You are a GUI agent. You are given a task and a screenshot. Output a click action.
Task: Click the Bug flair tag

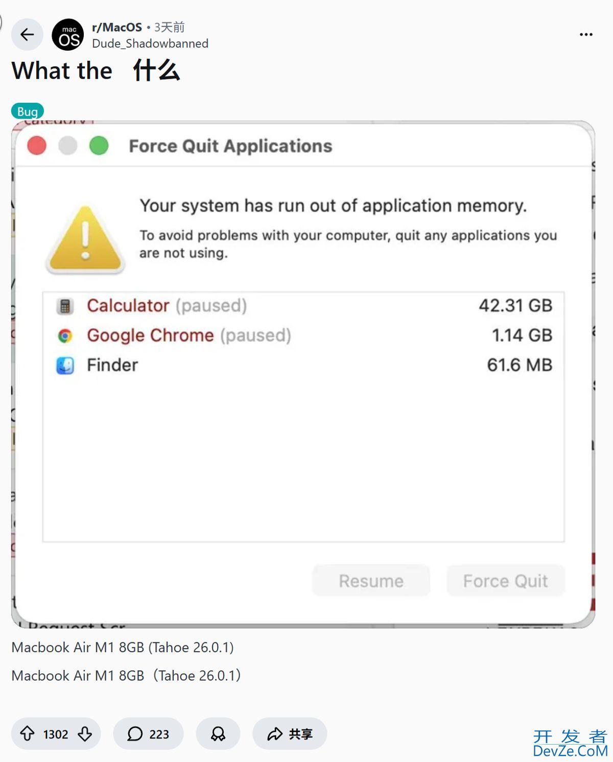pos(28,111)
